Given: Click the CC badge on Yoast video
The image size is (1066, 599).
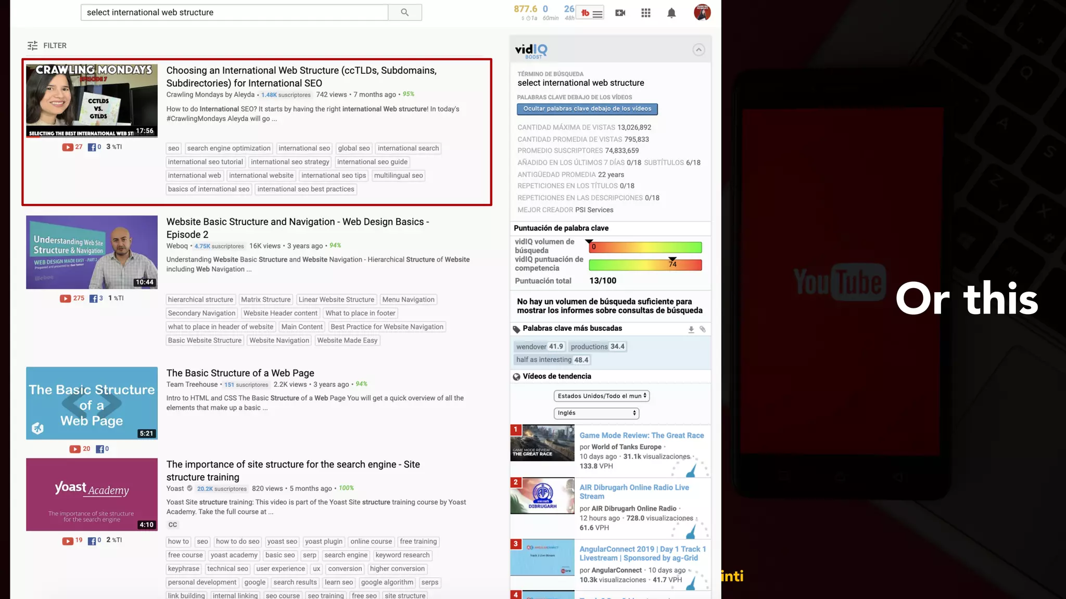Looking at the screenshot, I should 173,525.
